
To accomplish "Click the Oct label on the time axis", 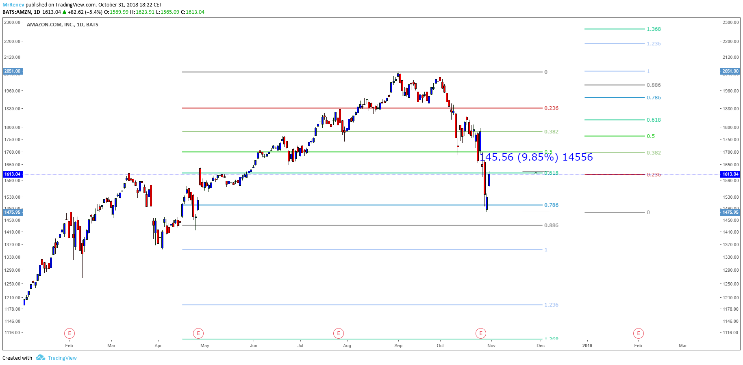I will point(440,346).
